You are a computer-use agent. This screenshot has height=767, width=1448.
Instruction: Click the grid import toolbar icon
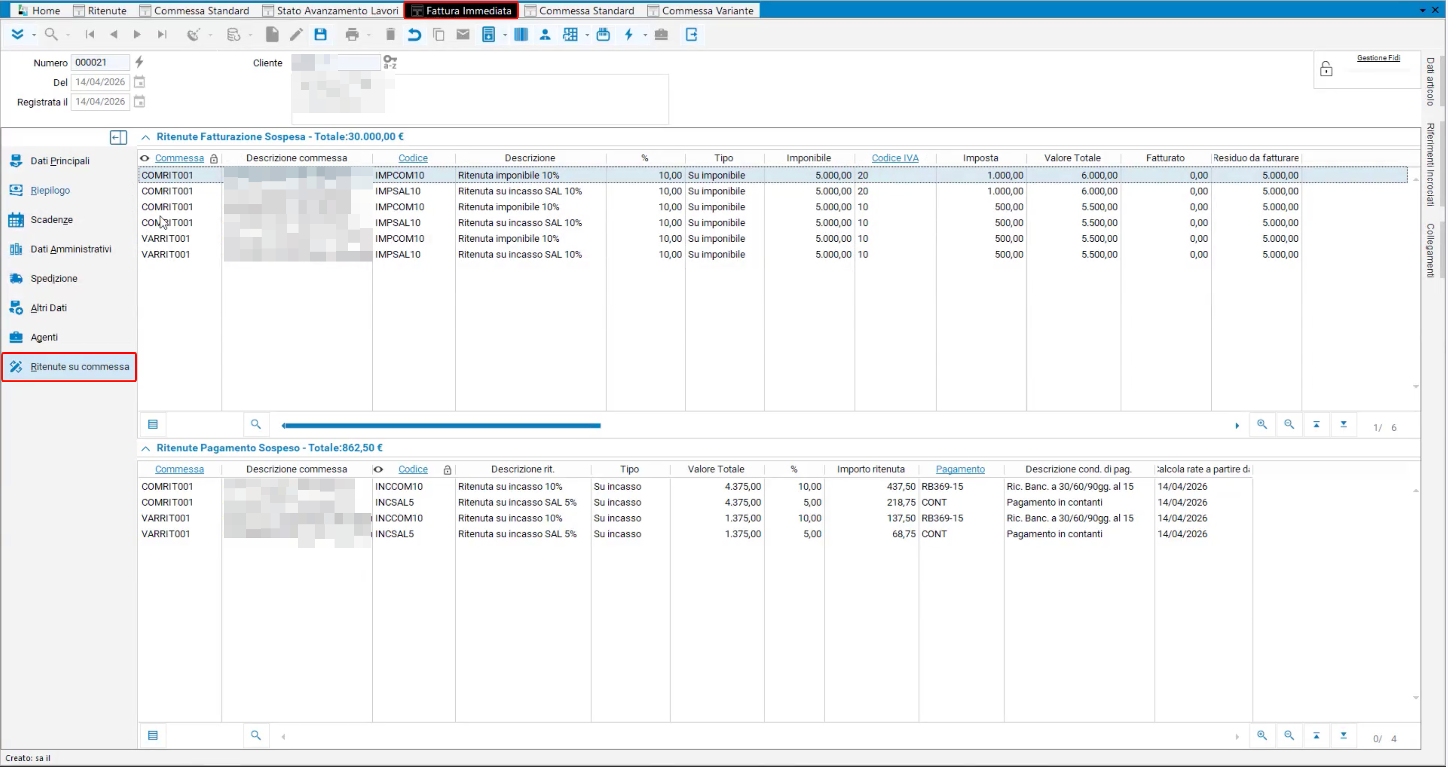pos(570,34)
